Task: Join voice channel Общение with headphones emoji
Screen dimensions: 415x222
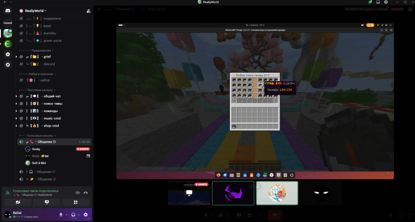Action: click(x=55, y=172)
